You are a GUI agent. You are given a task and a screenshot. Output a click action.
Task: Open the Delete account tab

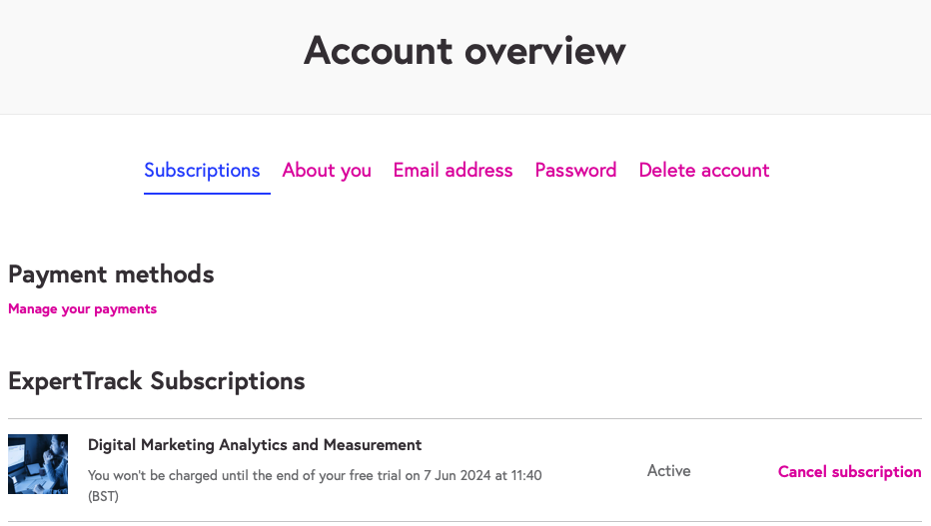pyautogui.click(x=703, y=170)
